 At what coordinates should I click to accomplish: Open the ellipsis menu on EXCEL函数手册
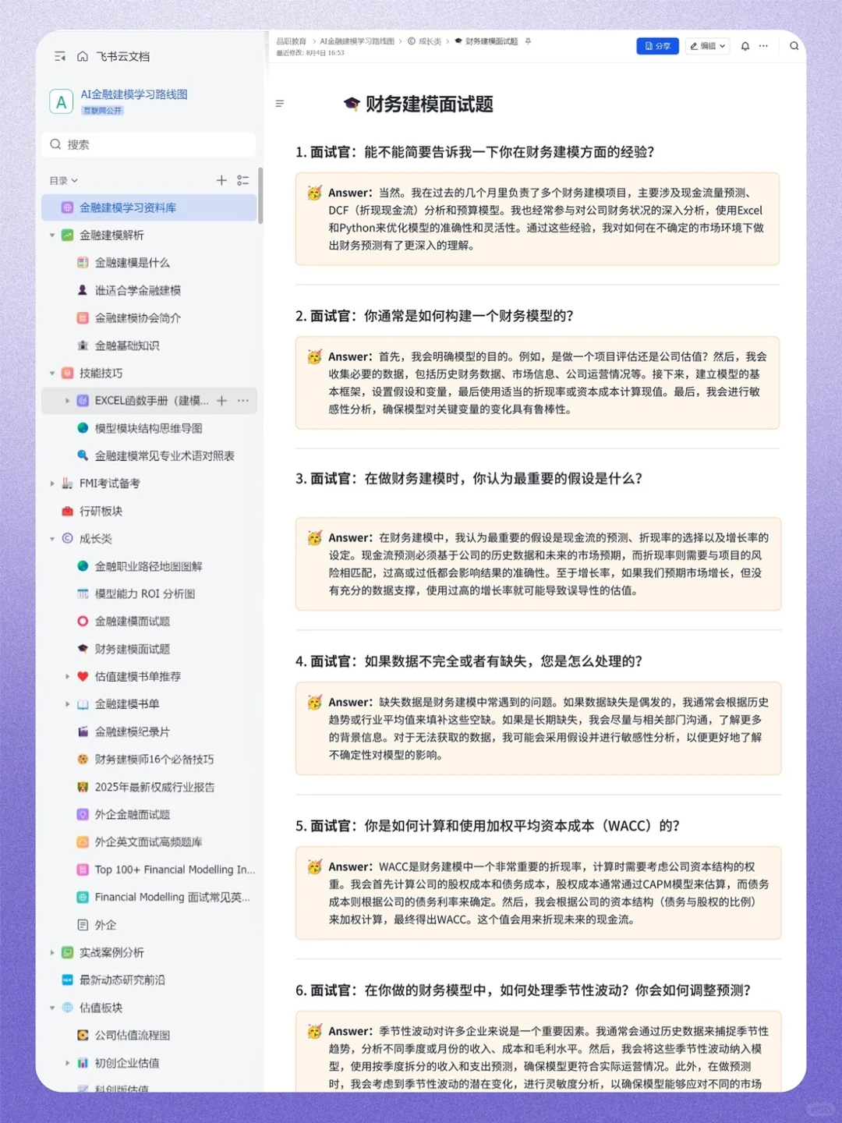click(x=242, y=401)
